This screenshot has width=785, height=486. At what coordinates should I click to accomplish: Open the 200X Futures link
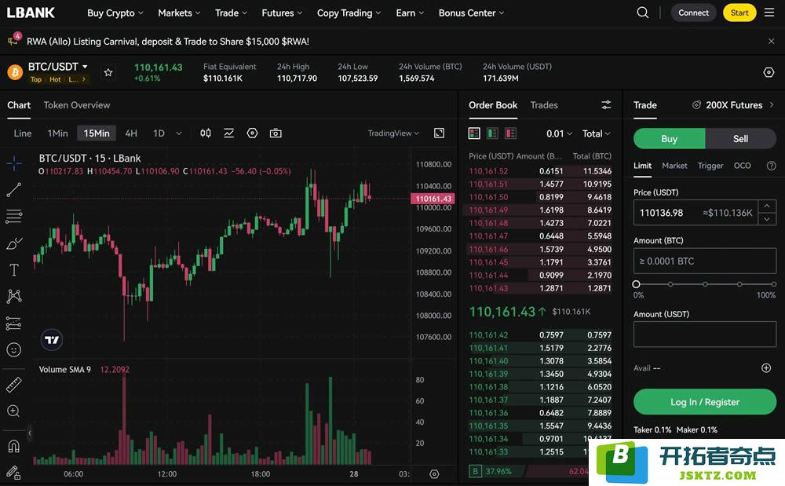click(x=733, y=105)
